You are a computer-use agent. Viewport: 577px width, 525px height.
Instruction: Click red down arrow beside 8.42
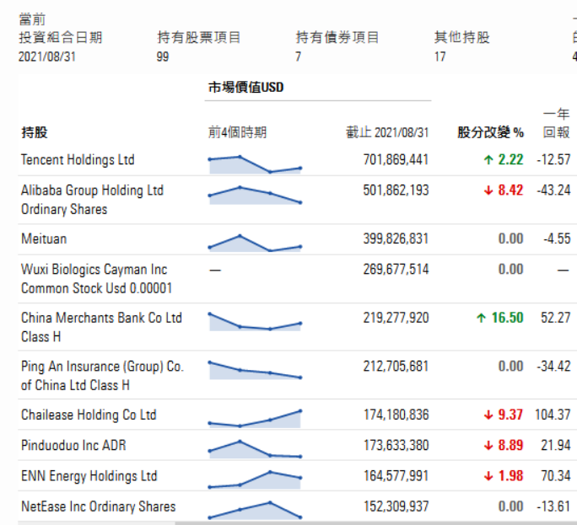pyautogui.click(x=488, y=190)
